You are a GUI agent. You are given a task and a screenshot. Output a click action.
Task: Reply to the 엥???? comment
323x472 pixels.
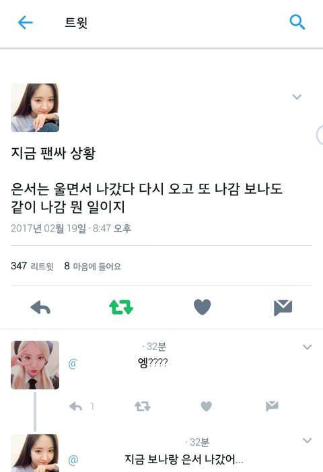coord(75,407)
